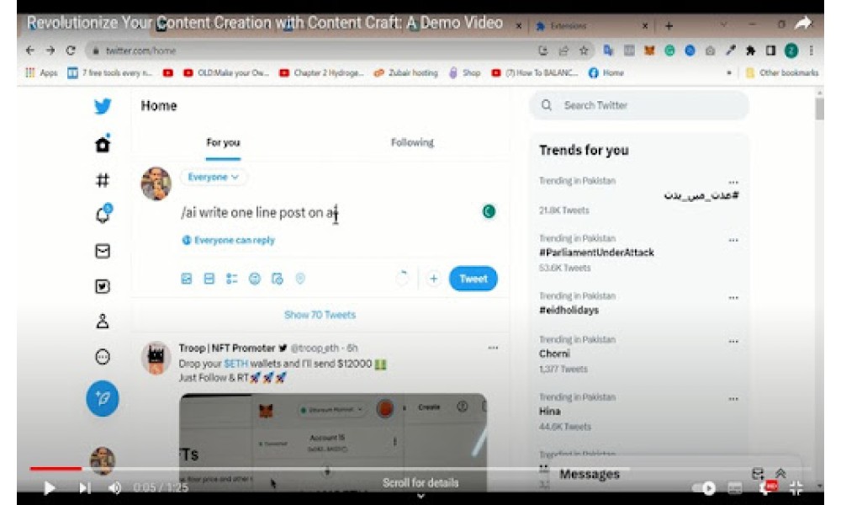Viewport: 841px width, 505px height.
Task: Open the $ETH cashtag link
Action: [x=236, y=364]
